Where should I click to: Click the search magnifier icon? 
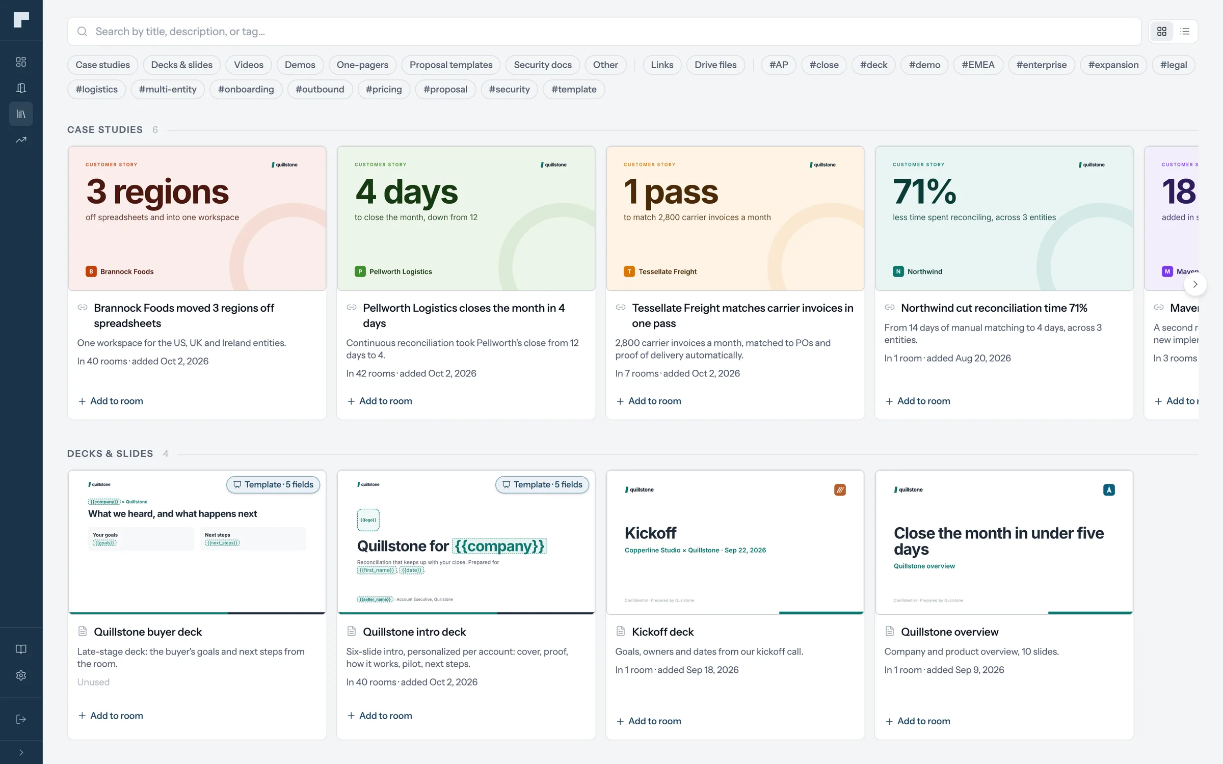click(82, 32)
